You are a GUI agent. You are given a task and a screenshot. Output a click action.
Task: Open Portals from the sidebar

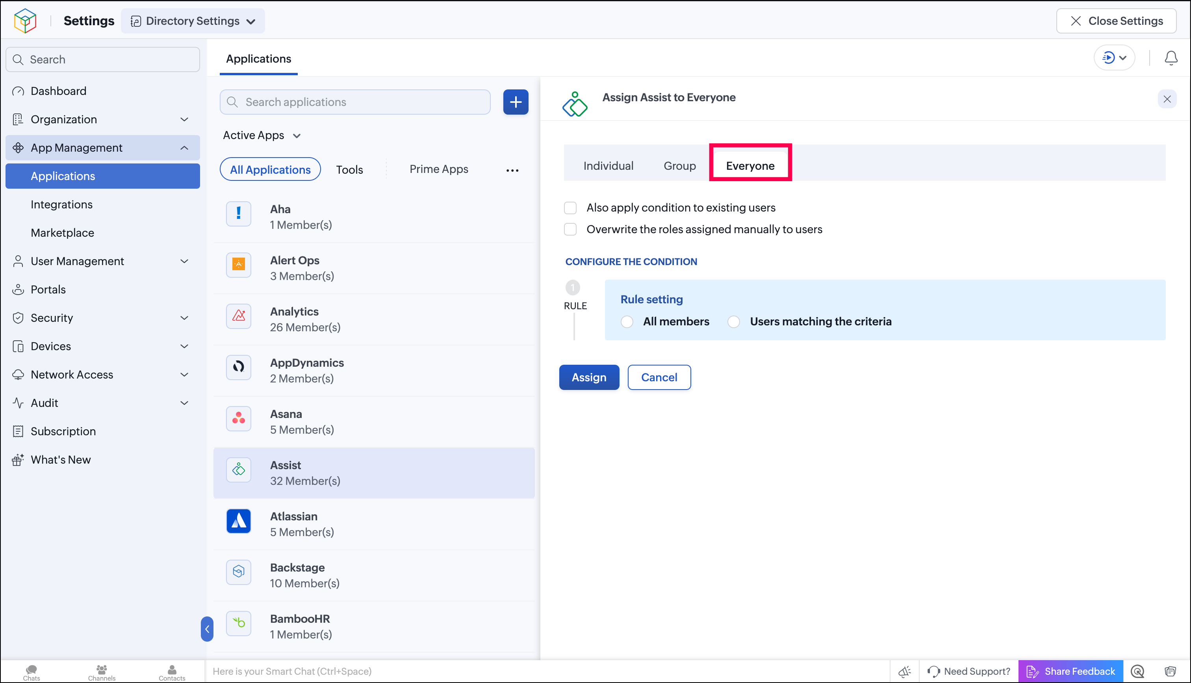pyautogui.click(x=103, y=290)
